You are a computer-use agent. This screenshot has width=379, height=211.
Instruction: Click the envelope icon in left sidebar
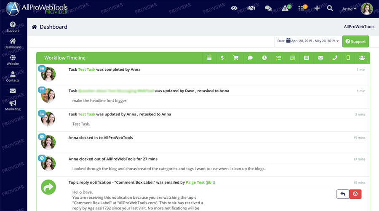[x=13, y=91]
